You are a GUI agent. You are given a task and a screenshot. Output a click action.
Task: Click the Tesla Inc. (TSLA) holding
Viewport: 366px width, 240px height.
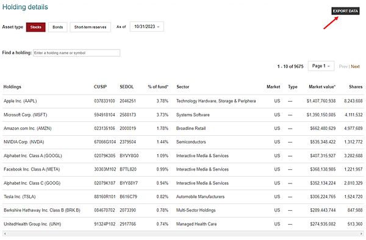pyautogui.click(x=20, y=197)
